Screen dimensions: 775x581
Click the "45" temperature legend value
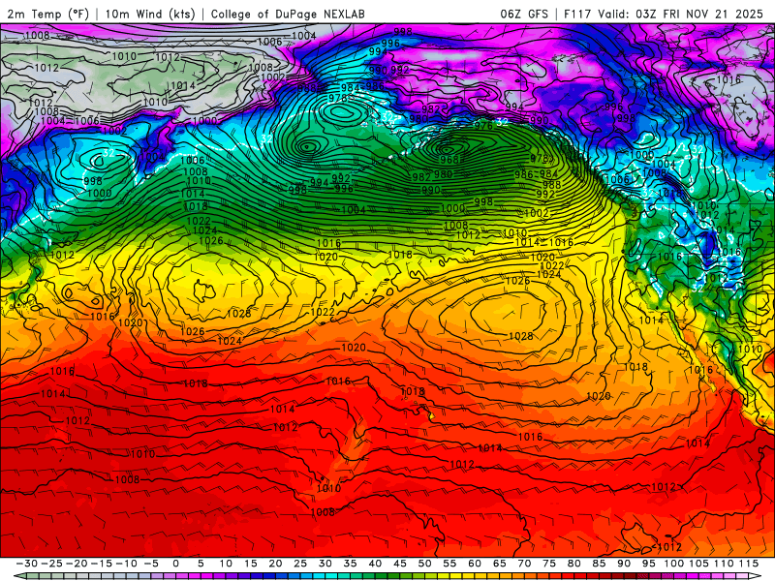pyautogui.click(x=400, y=564)
